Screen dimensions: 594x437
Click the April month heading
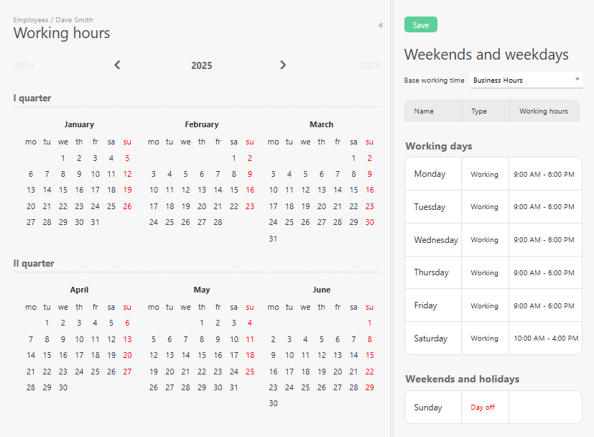click(79, 290)
